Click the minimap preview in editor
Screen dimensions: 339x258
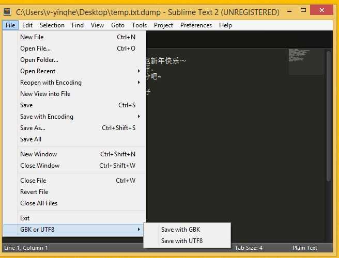point(306,62)
